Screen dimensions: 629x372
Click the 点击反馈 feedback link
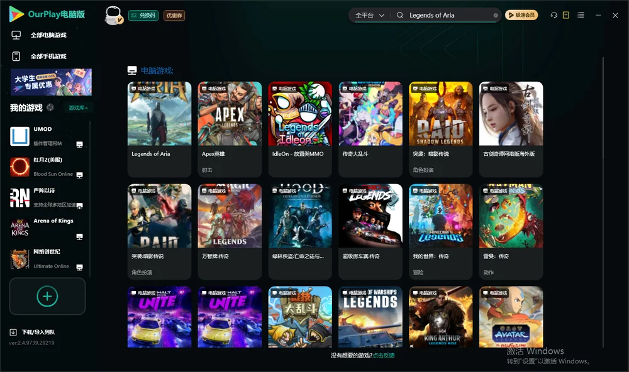(384, 356)
